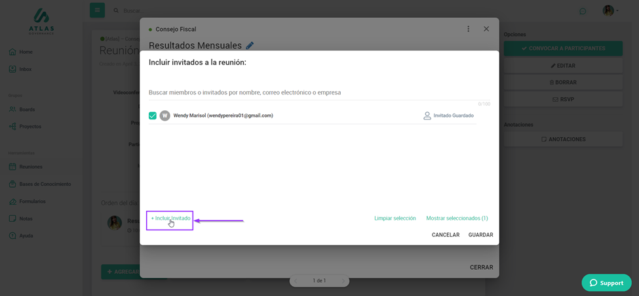Open Reuniones in the sidebar
This screenshot has height=296, width=639.
click(30, 167)
